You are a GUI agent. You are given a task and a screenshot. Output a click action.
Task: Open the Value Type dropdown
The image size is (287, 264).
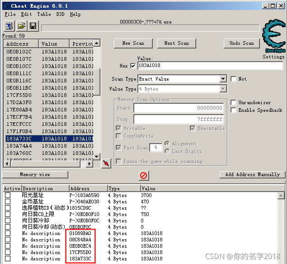223,89
